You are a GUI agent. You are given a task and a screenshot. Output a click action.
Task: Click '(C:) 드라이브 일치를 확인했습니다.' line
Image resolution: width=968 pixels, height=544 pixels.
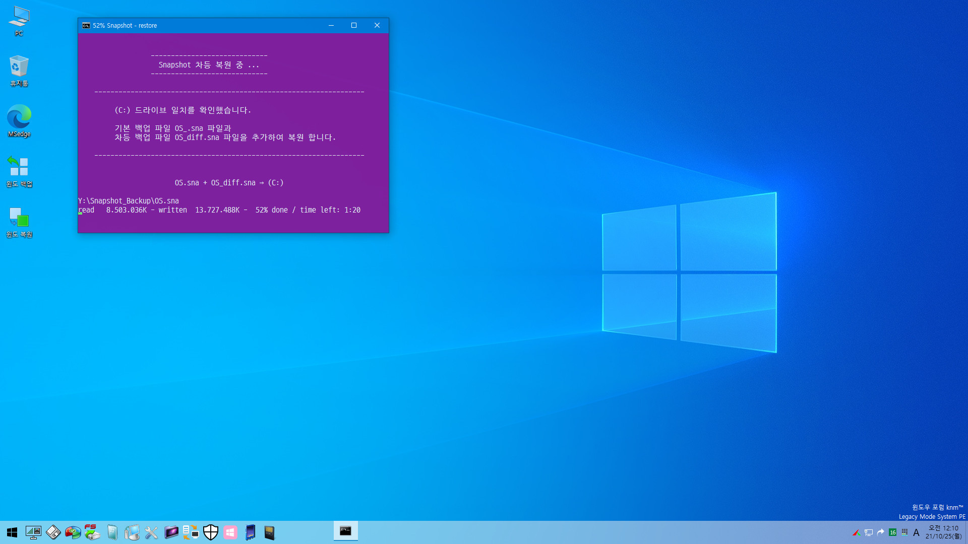[183, 110]
